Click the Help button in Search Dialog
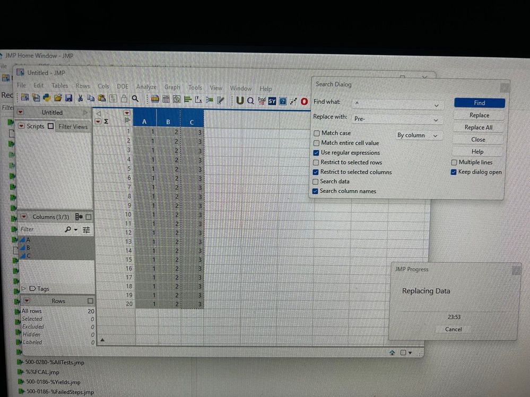Image resolution: width=530 pixels, height=397 pixels. 477,152
